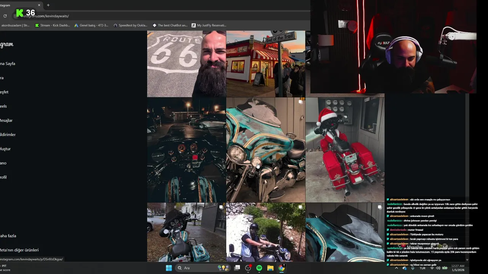Click the Kick logo overlay

point(20,13)
